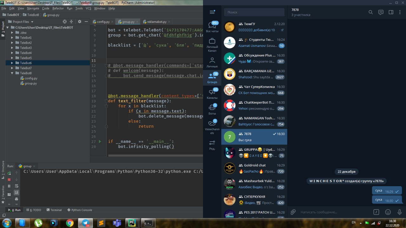Click the Telegram search field
The image size is (406, 228).
click(254, 12)
